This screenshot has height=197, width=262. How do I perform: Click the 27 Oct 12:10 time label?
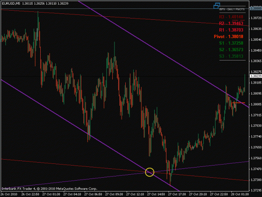pyautogui.click(x=135, y=194)
